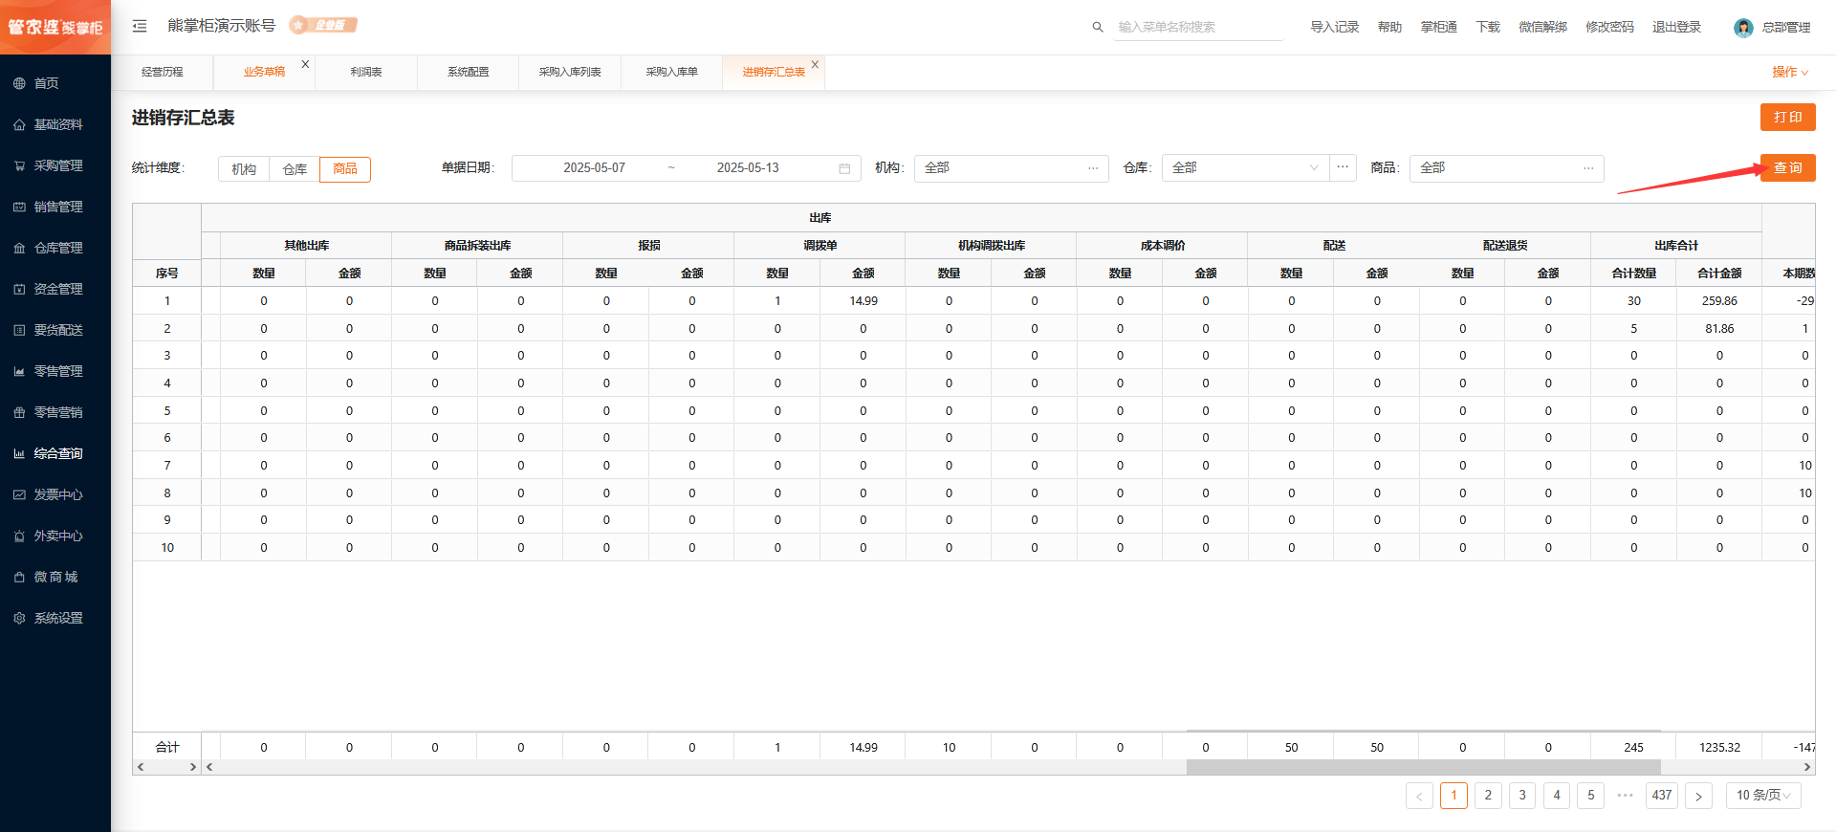The height and width of the screenshot is (832, 1836).
Task: Open the 下载 link
Action: 1488,27
